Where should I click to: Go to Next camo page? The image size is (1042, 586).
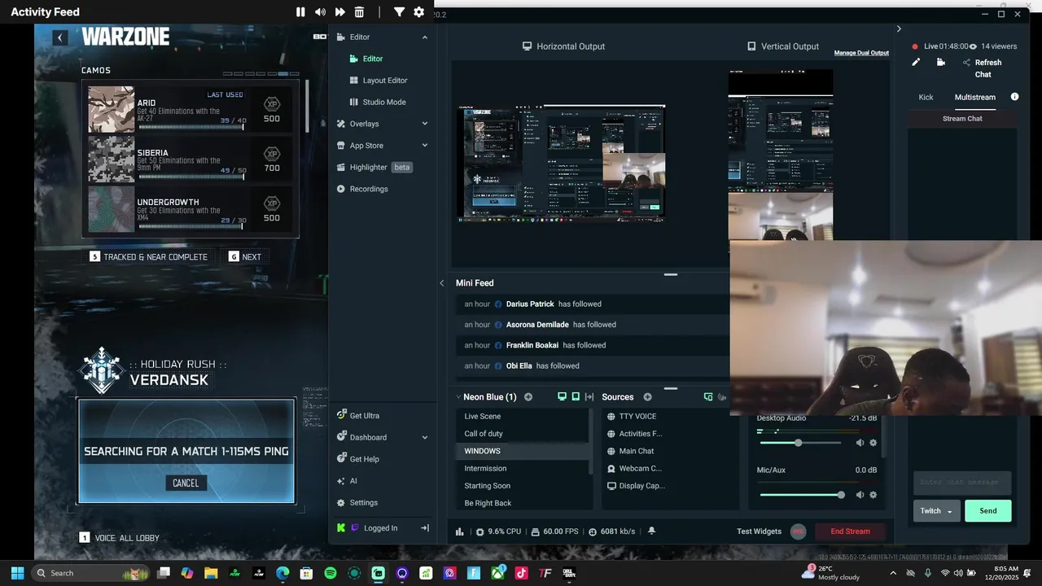click(x=245, y=256)
